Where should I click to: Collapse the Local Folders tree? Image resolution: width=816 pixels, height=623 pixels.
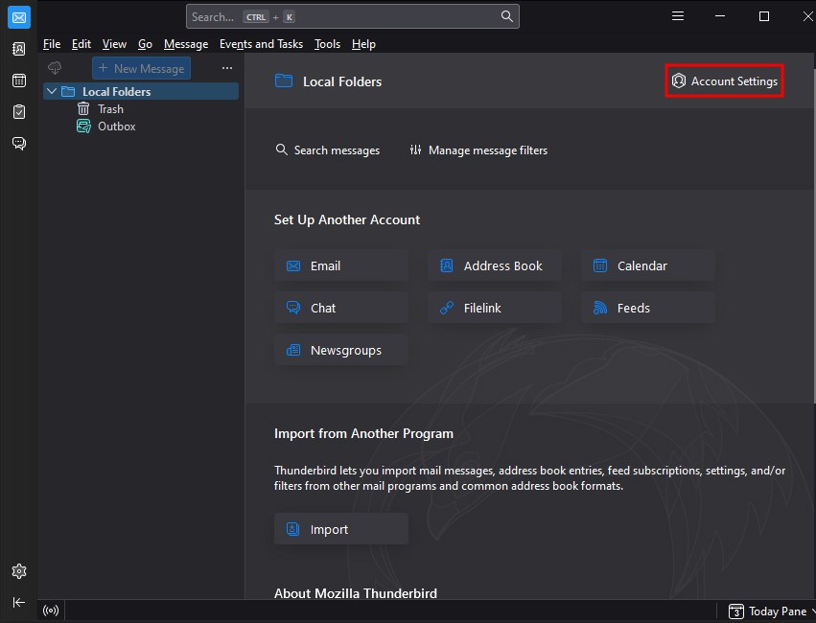[x=52, y=92]
